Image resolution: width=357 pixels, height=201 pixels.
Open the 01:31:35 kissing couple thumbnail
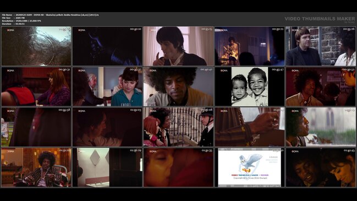178,167
